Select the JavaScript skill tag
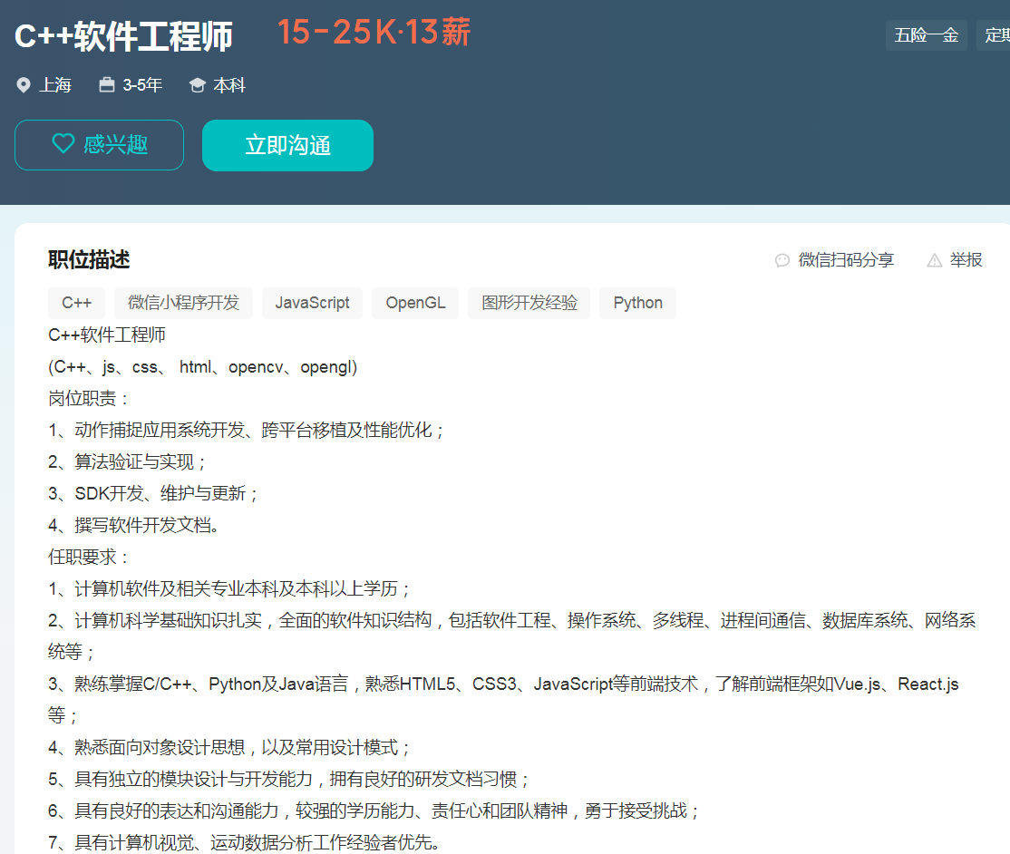The width and height of the screenshot is (1010, 854). tap(313, 303)
